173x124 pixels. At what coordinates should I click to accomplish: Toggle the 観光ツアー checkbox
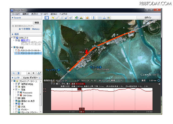click(x=16, y=40)
